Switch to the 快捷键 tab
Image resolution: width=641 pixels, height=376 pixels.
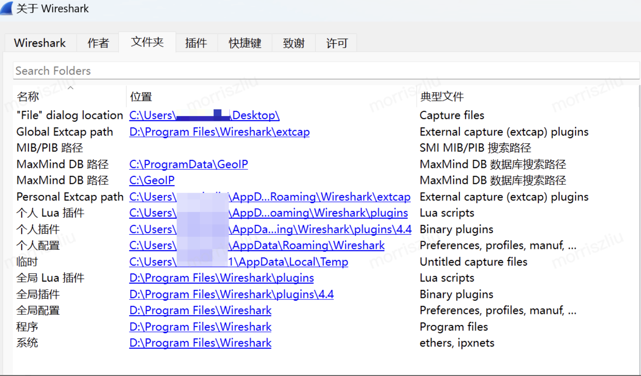coord(245,43)
